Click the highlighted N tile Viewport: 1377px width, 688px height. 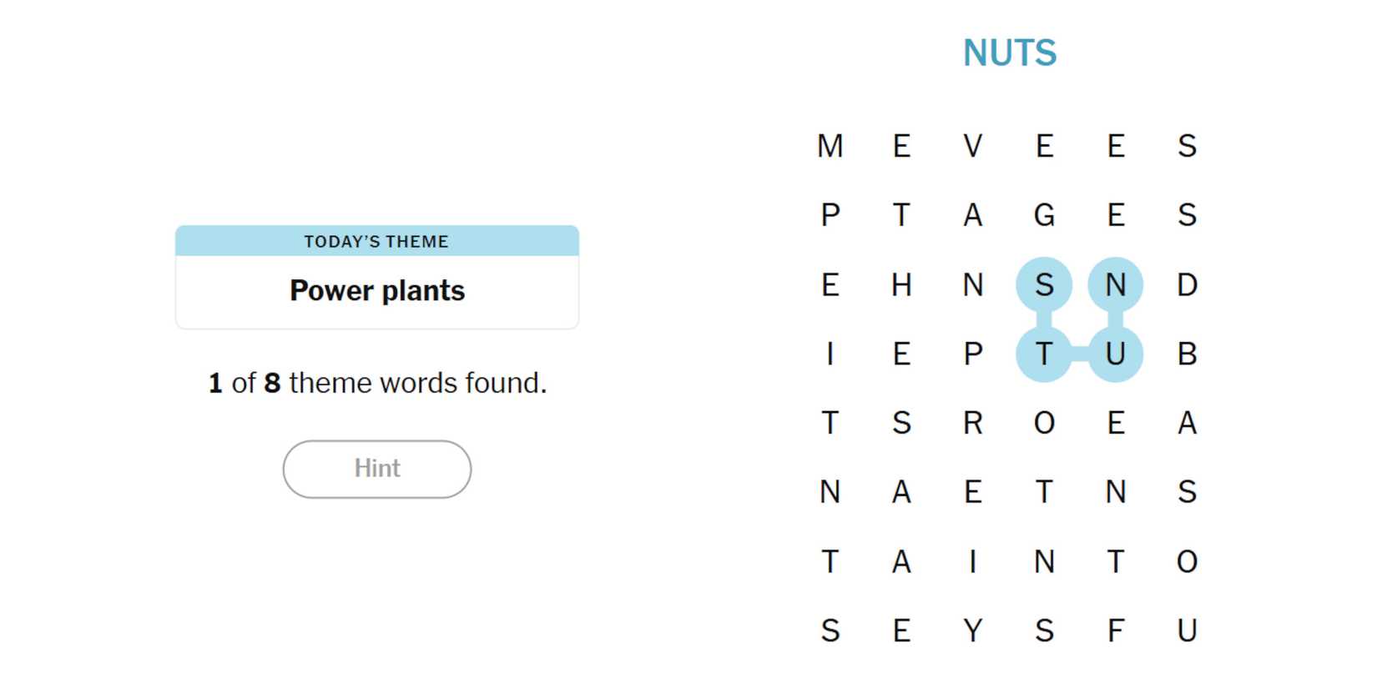click(x=1115, y=285)
